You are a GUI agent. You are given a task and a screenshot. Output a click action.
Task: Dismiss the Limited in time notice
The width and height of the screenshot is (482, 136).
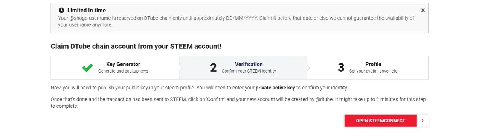(423, 10)
